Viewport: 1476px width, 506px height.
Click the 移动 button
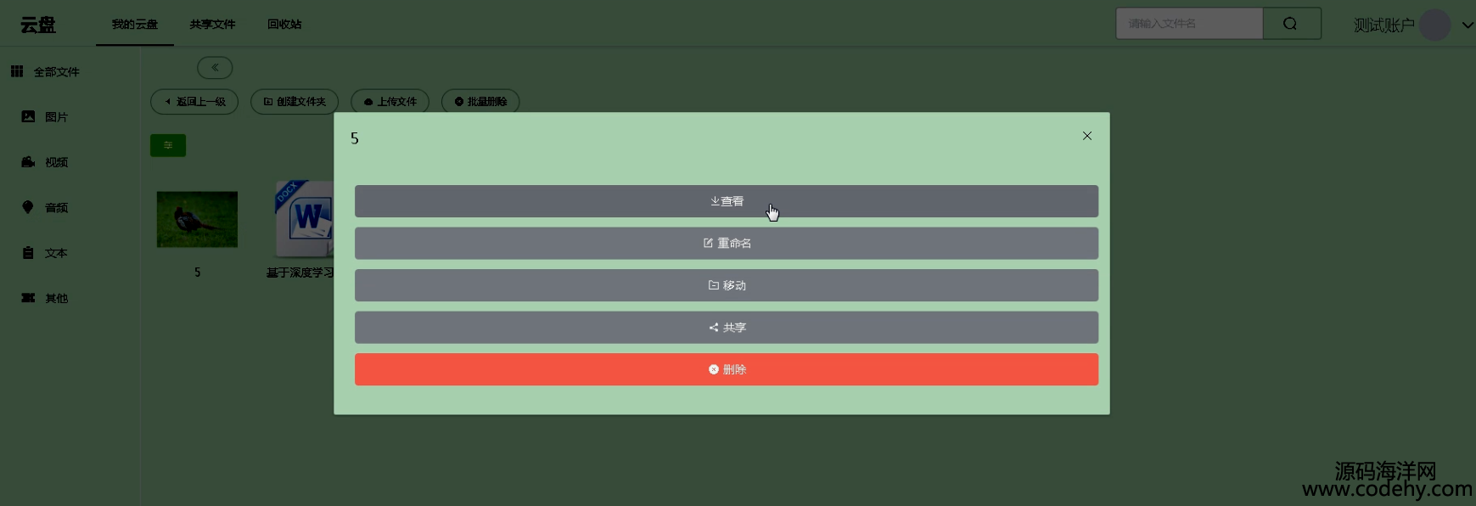click(x=727, y=285)
